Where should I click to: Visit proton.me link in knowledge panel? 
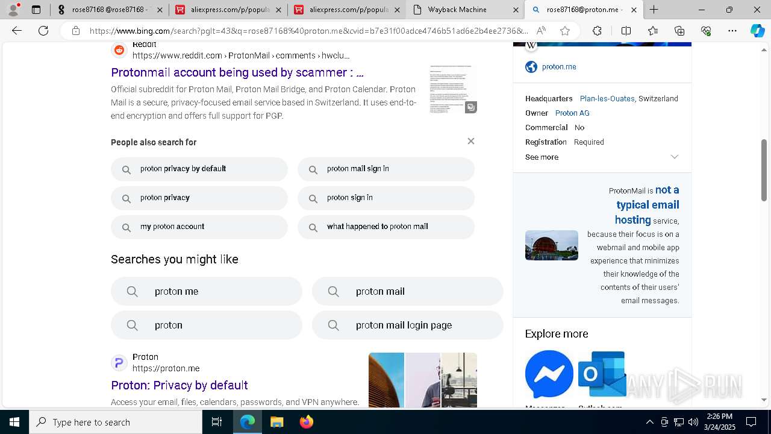559,67
